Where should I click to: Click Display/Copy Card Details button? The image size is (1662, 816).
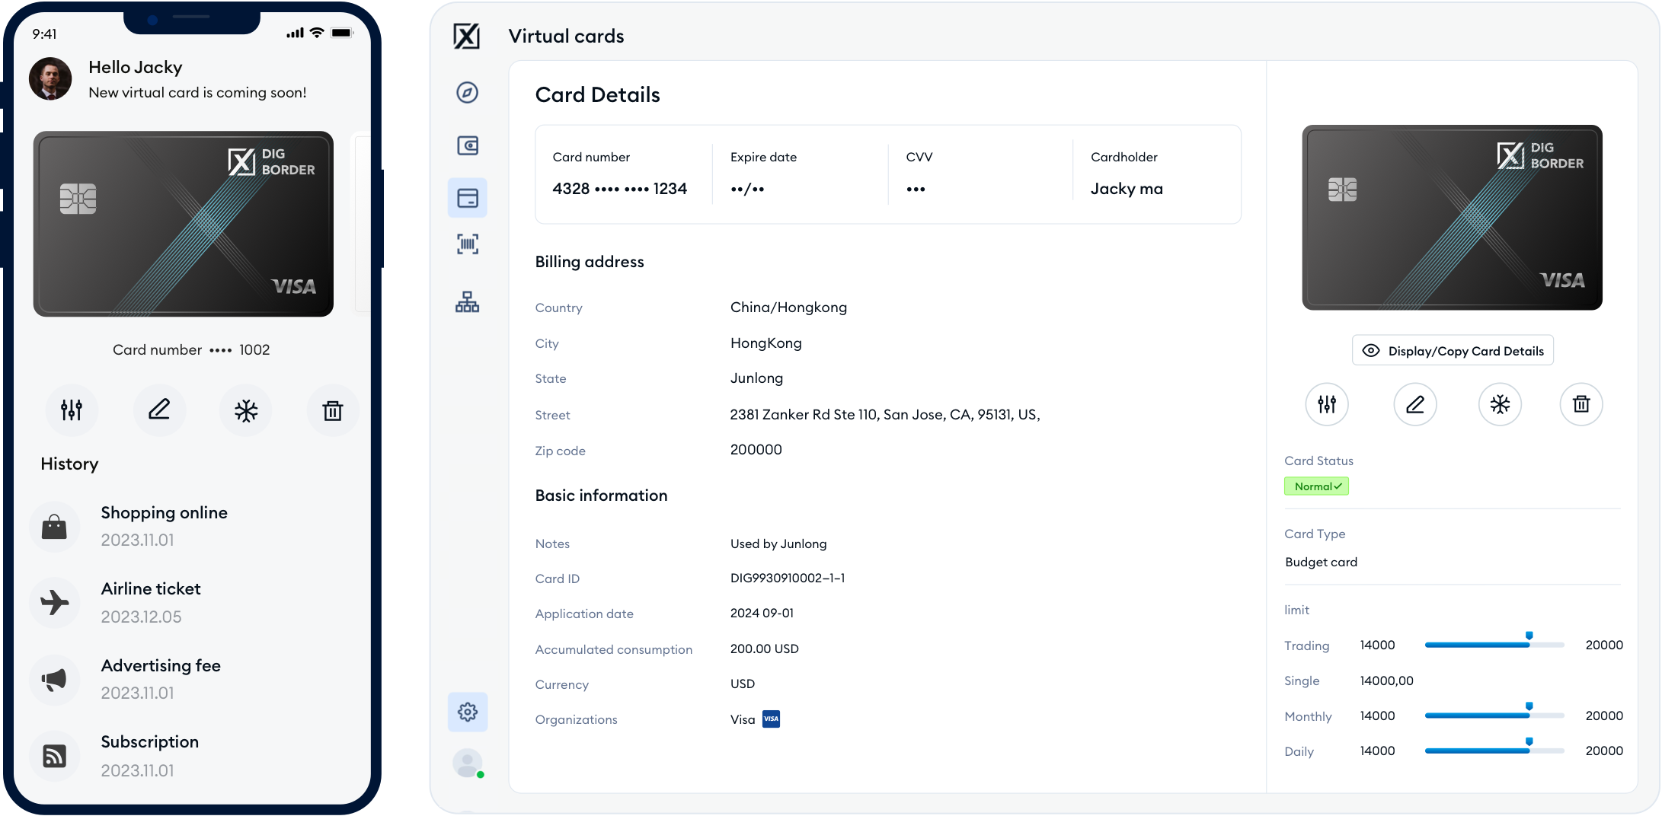pos(1452,351)
